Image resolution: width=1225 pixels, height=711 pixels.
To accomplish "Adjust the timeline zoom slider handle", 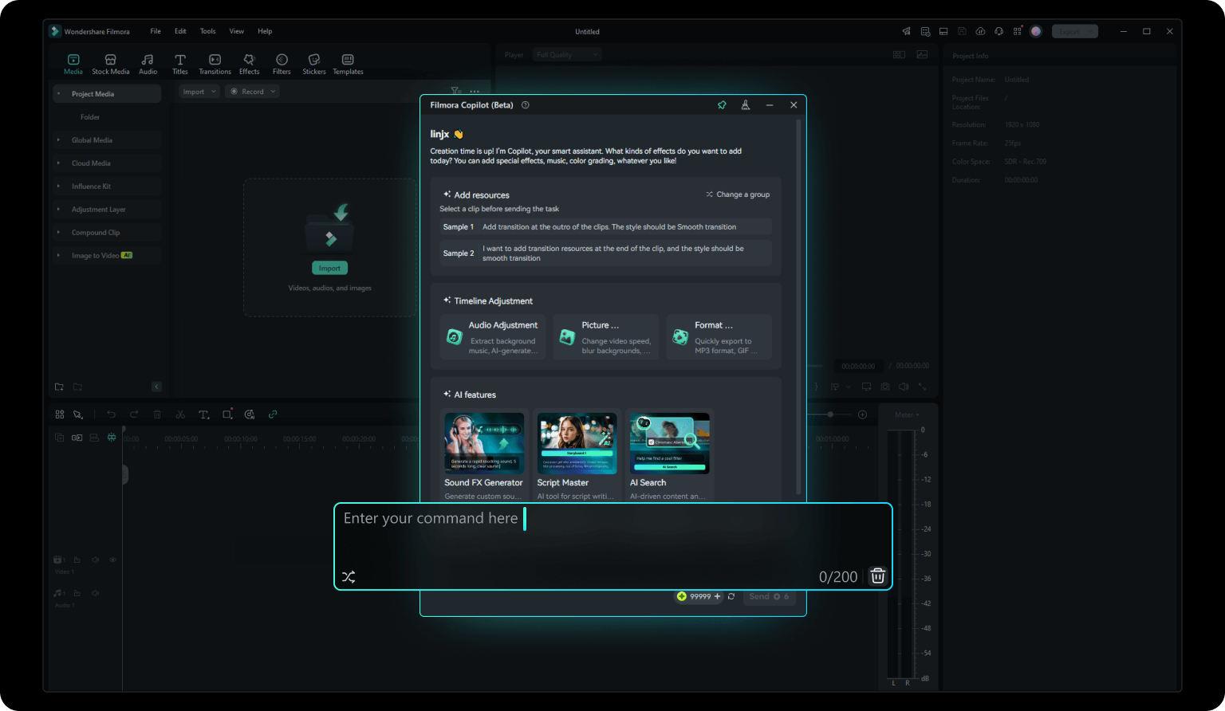I will click(830, 414).
